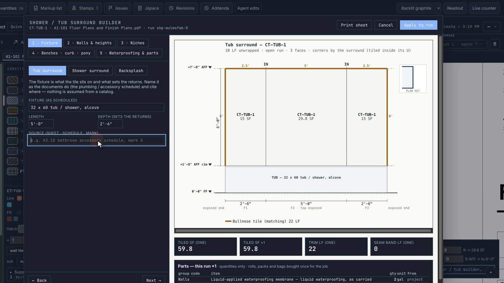Click the TRIM LF (ONE) 22 card
Screen dimensions: 504x283
pyautogui.click(x=336, y=247)
